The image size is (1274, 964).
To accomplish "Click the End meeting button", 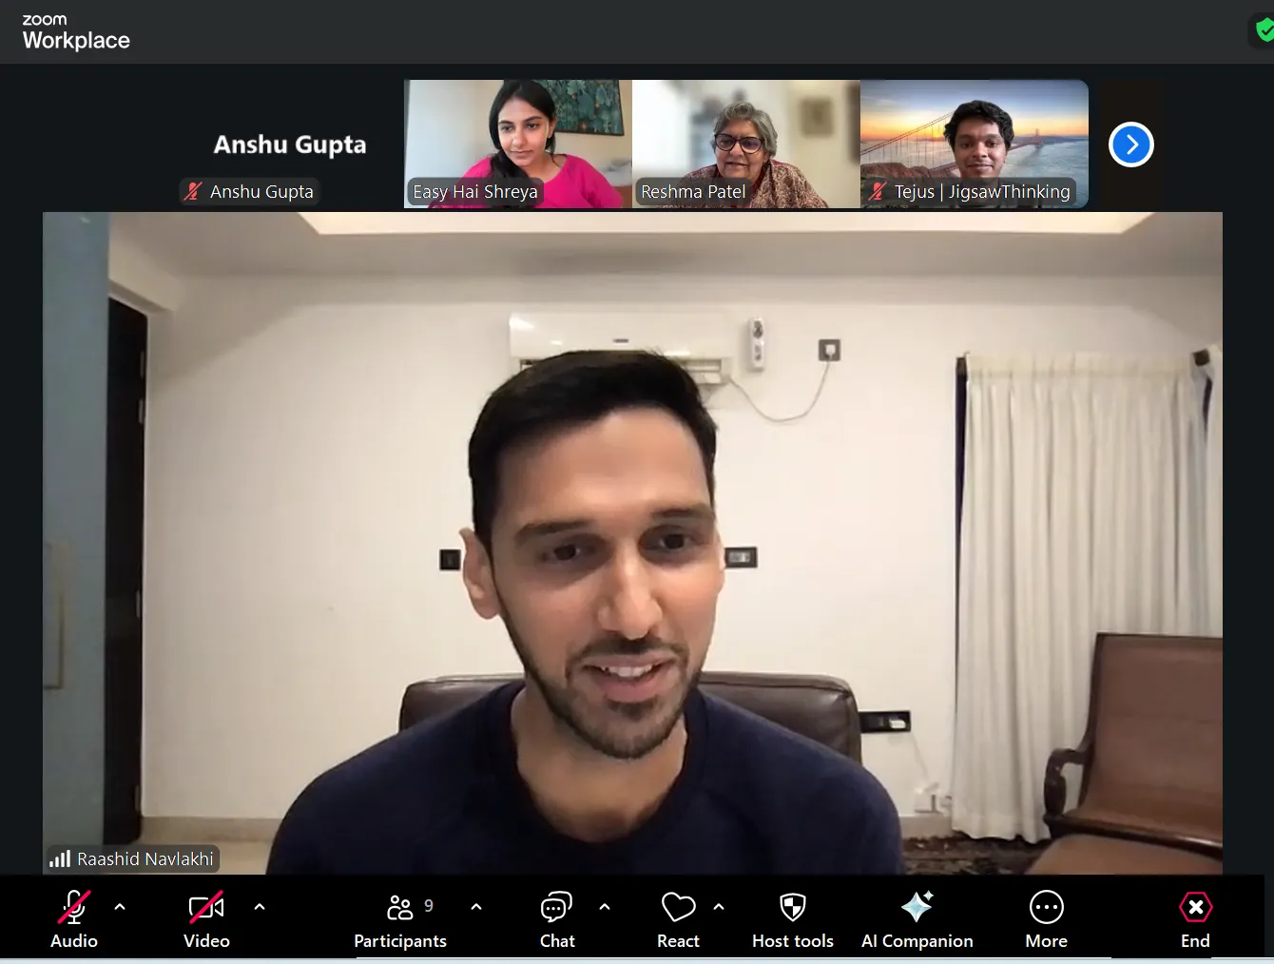I will click(x=1195, y=909).
